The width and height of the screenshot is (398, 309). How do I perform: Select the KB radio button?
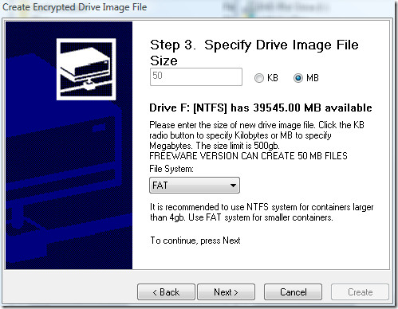click(259, 78)
